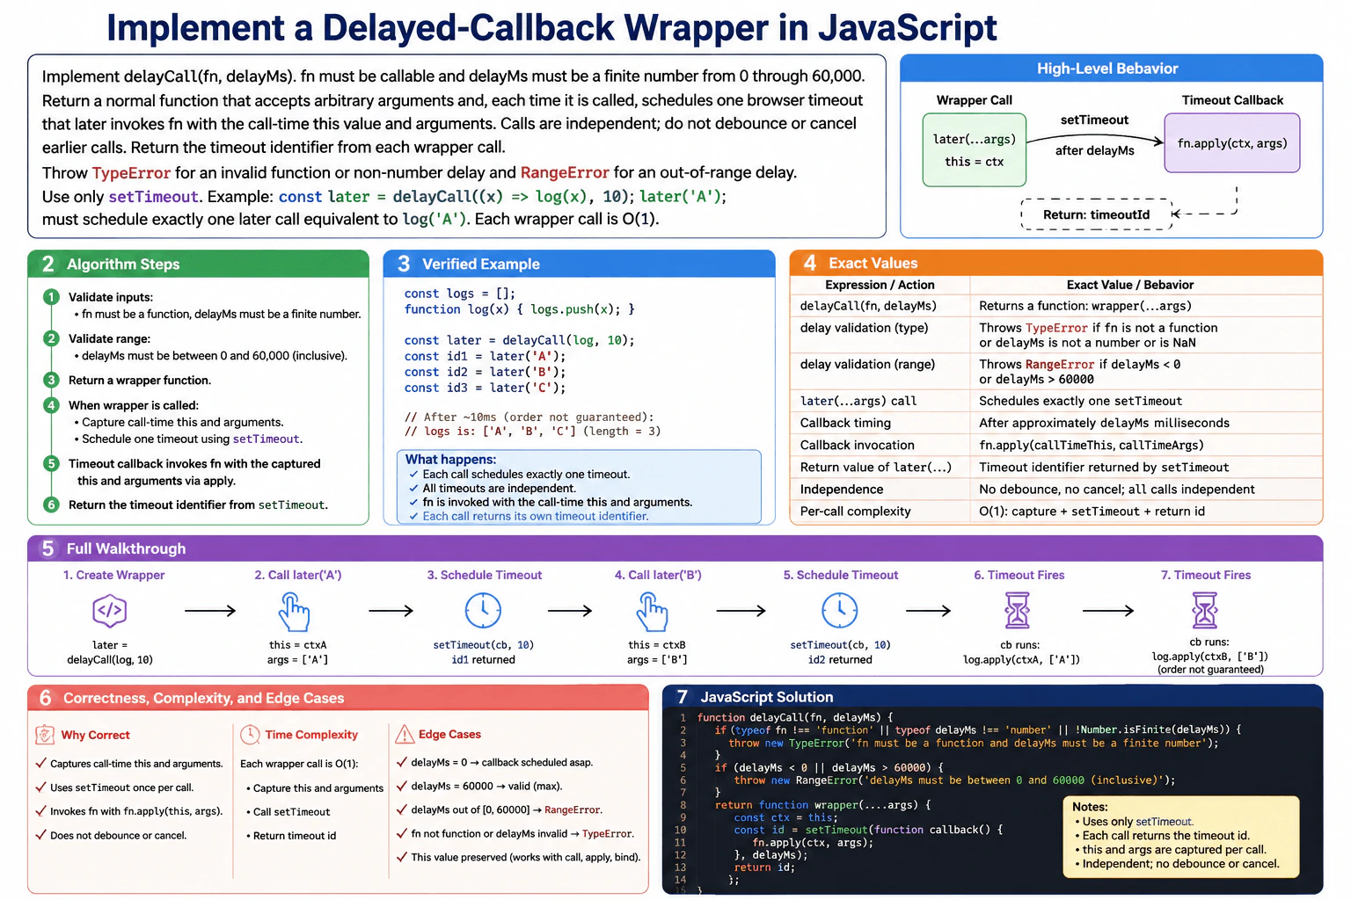Click the Per-call complexity table cell

[880, 511]
